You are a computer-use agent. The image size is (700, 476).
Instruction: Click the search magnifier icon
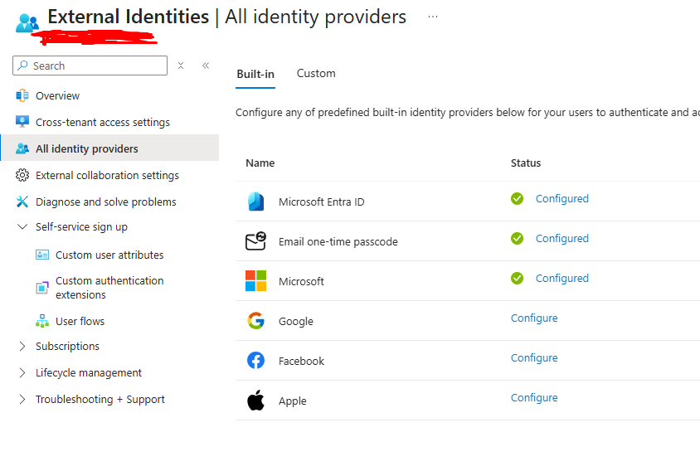(x=22, y=66)
